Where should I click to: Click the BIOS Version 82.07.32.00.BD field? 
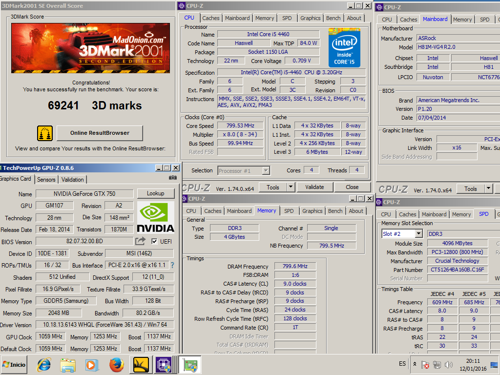84,241
